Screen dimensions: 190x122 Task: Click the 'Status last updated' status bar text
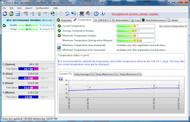tap(30, 119)
